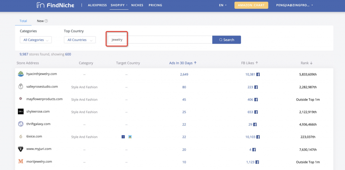Click the search field containing jewelry
Screen dimensions: 345x170
(160, 40)
